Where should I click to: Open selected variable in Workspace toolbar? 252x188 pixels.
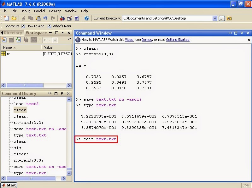tap(11, 40)
